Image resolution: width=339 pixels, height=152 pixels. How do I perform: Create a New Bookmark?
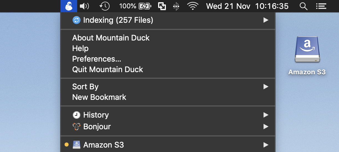coord(99,97)
